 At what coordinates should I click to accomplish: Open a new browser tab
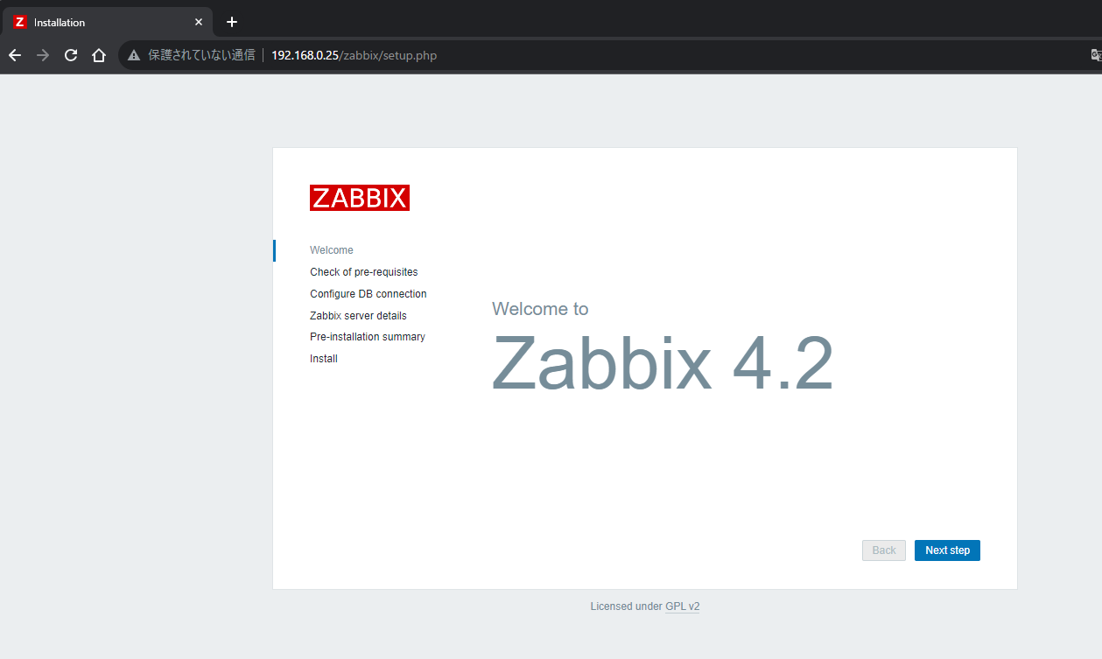[231, 21]
